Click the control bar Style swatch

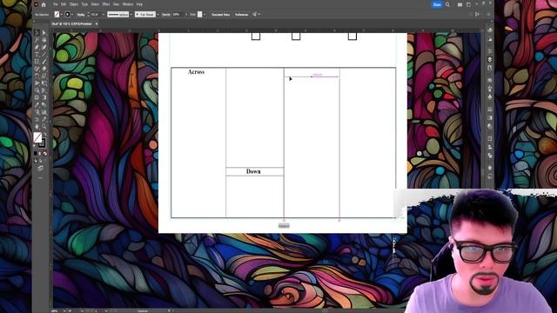tap(199, 15)
